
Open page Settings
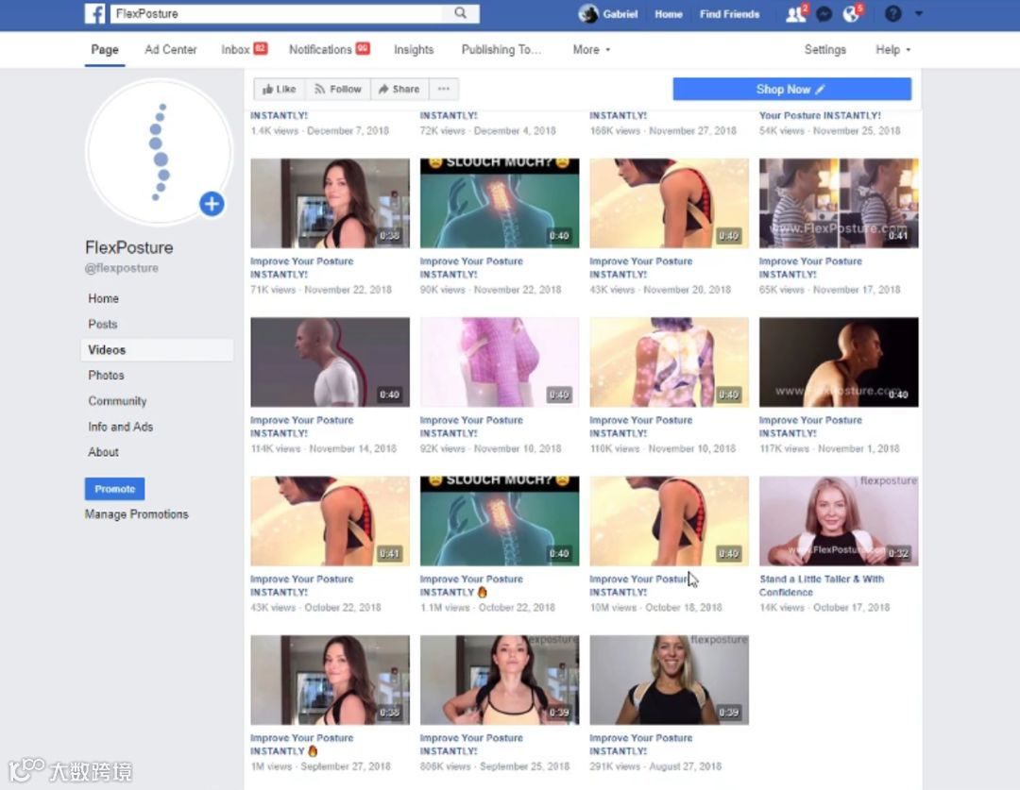[824, 49]
